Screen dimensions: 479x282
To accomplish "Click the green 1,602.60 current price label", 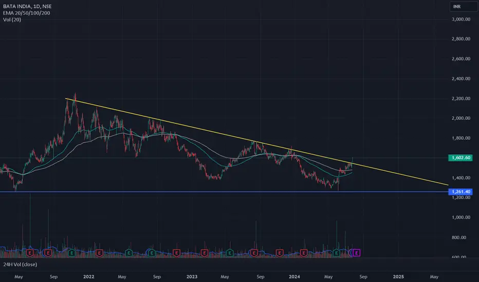I will click(460, 157).
